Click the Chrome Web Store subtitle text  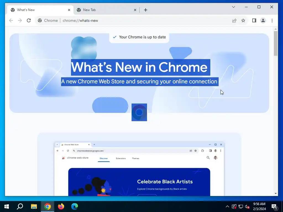click(x=140, y=82)
